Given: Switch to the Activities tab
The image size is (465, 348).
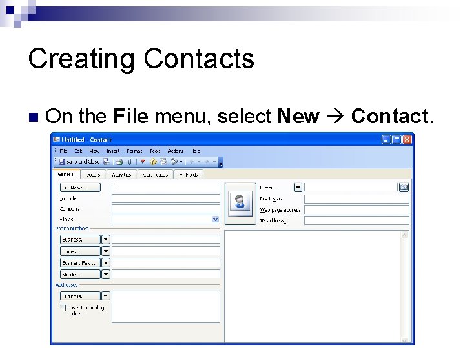Looking at the screenshot, I should [x=121, y=175].
